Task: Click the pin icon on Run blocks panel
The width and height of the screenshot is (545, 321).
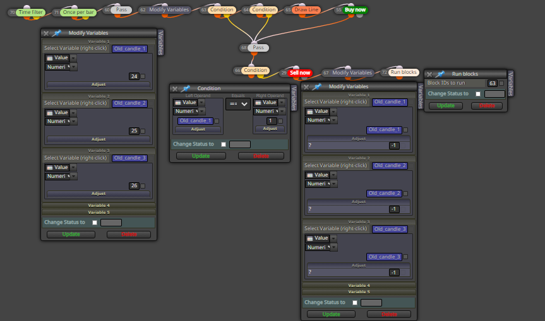Action: pos(440,74)
